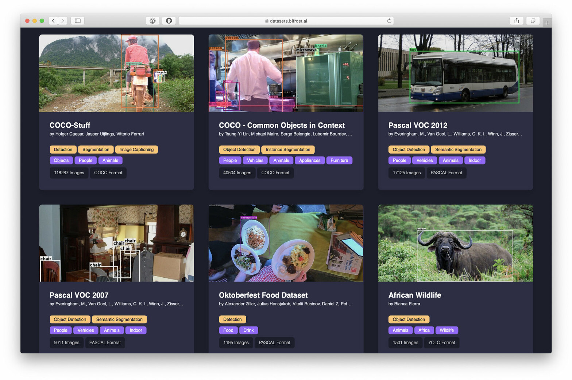Open the Oktoberfest Food Dataset thumbnail image
The image size is (572, 380).
pyautogui.click(x=286, y=243)
